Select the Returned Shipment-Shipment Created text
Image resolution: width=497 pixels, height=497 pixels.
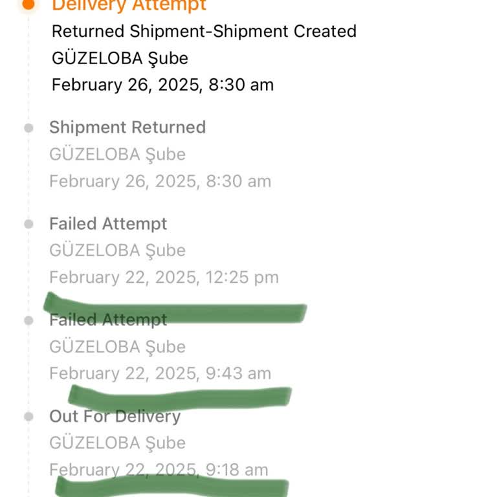204,31
